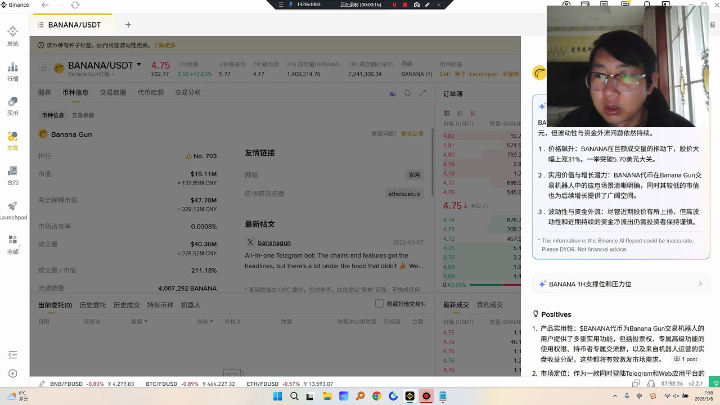Open the 行情 markets sidebar icon
Screen dimensions: 720x405
12,71
